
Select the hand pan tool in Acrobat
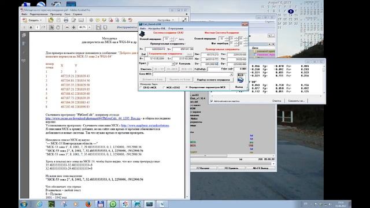[x=58, y=28]
